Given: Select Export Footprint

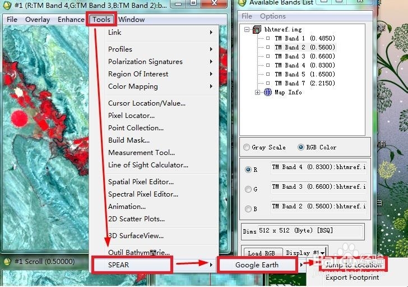Looking at the screenshot, I should [x=352, y=277].
